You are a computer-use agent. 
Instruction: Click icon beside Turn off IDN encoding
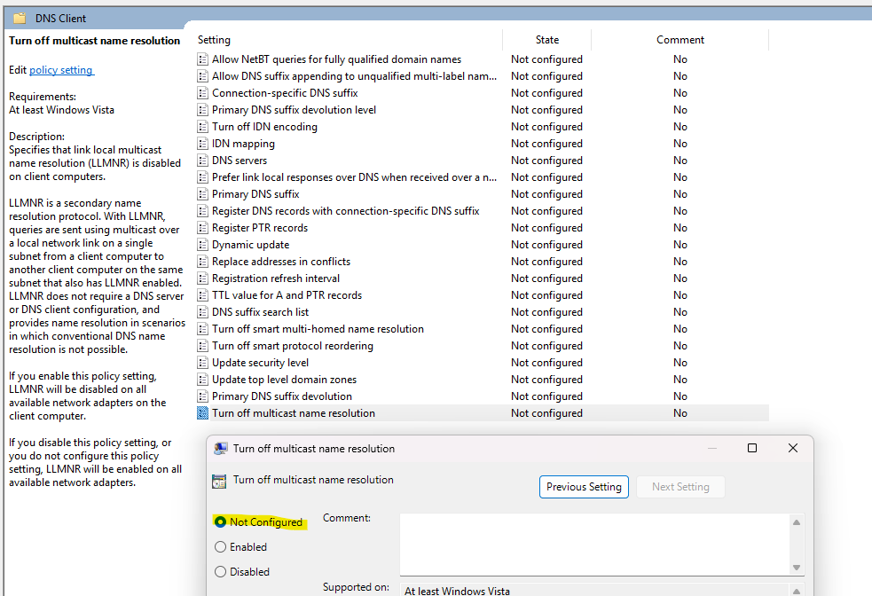tap(203, 127)
